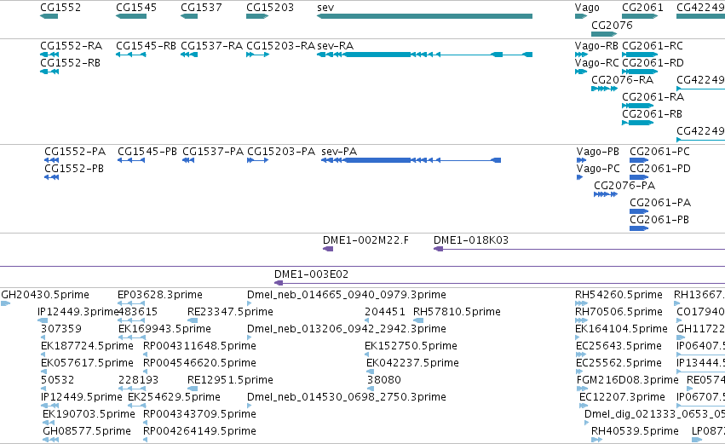Viewport: 725px width, 444px height.
Task: Click the DME1-002M22.F BAC label
Action: pos(365,240)
